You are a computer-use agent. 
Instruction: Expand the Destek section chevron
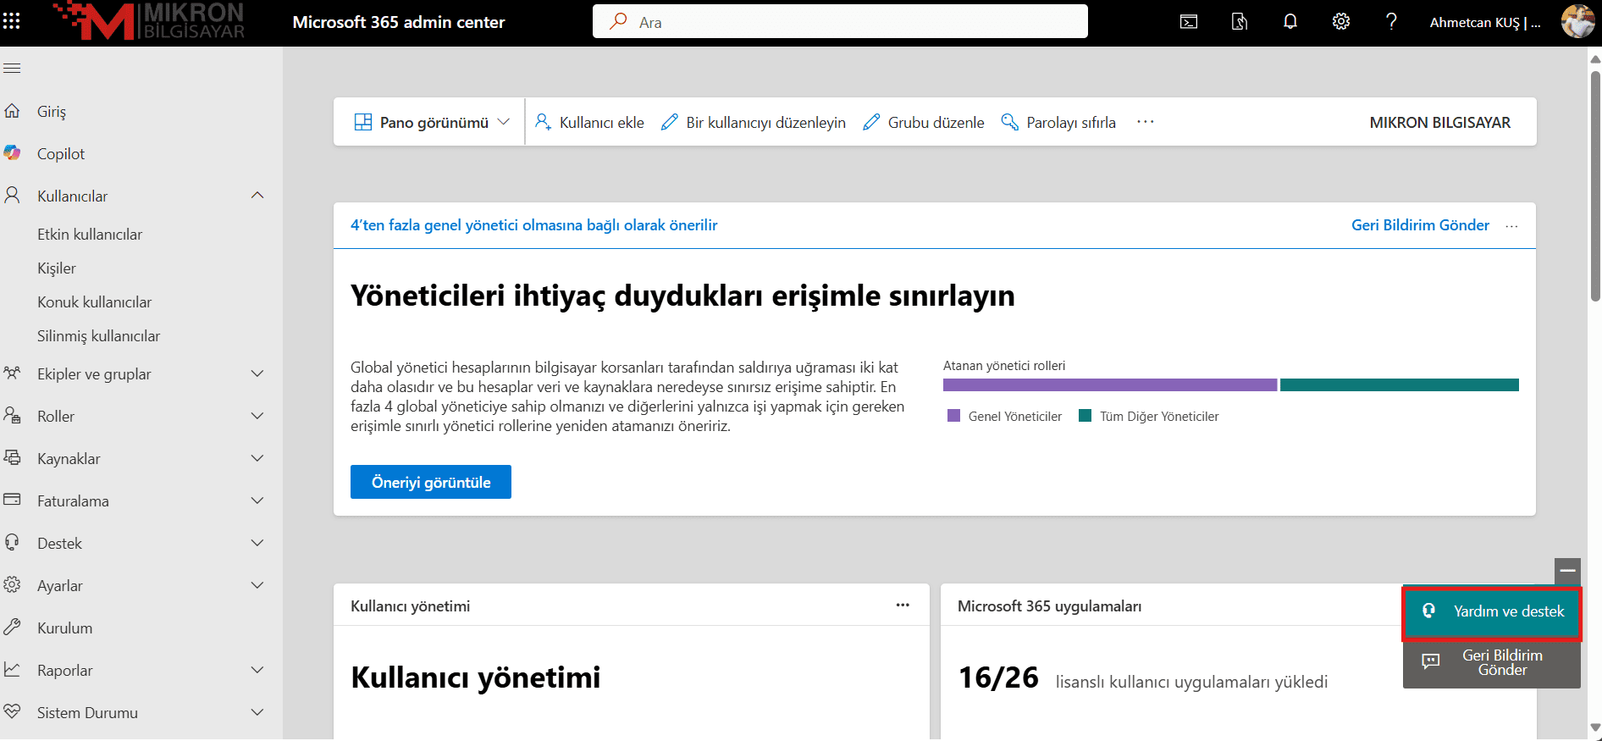click(x=257, y=543)
